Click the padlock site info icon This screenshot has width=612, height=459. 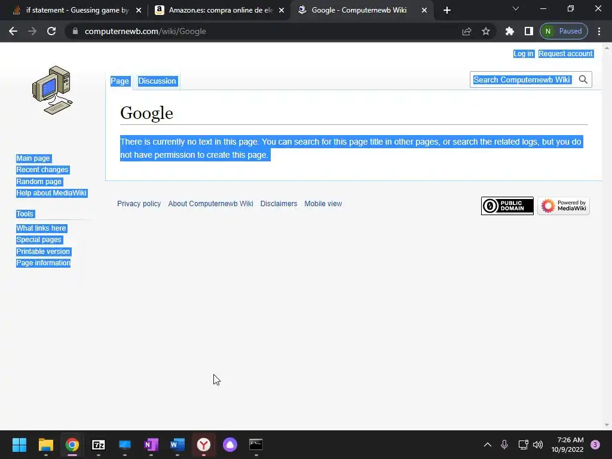[x=75, y=31]
